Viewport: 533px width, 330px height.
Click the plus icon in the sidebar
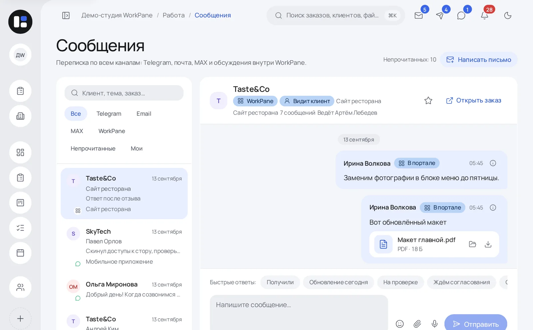(20, 318)
